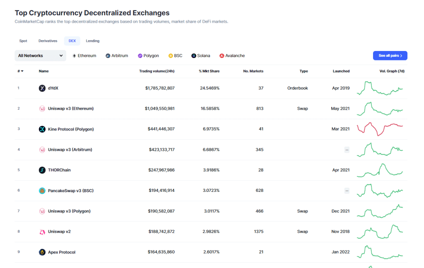Screen dimensions: 424x268
Task: Click the Uniswap v3 (Polygon) logo icon
Action: (42, 211)
